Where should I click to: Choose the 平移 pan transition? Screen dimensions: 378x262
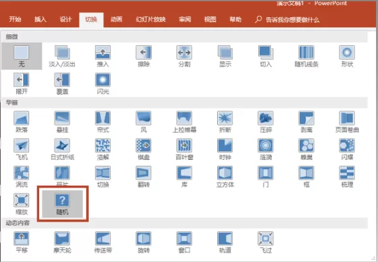21,243
